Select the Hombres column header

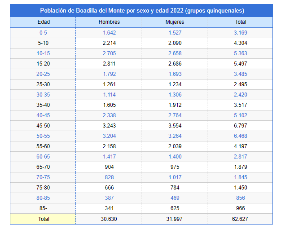(109, 22)
